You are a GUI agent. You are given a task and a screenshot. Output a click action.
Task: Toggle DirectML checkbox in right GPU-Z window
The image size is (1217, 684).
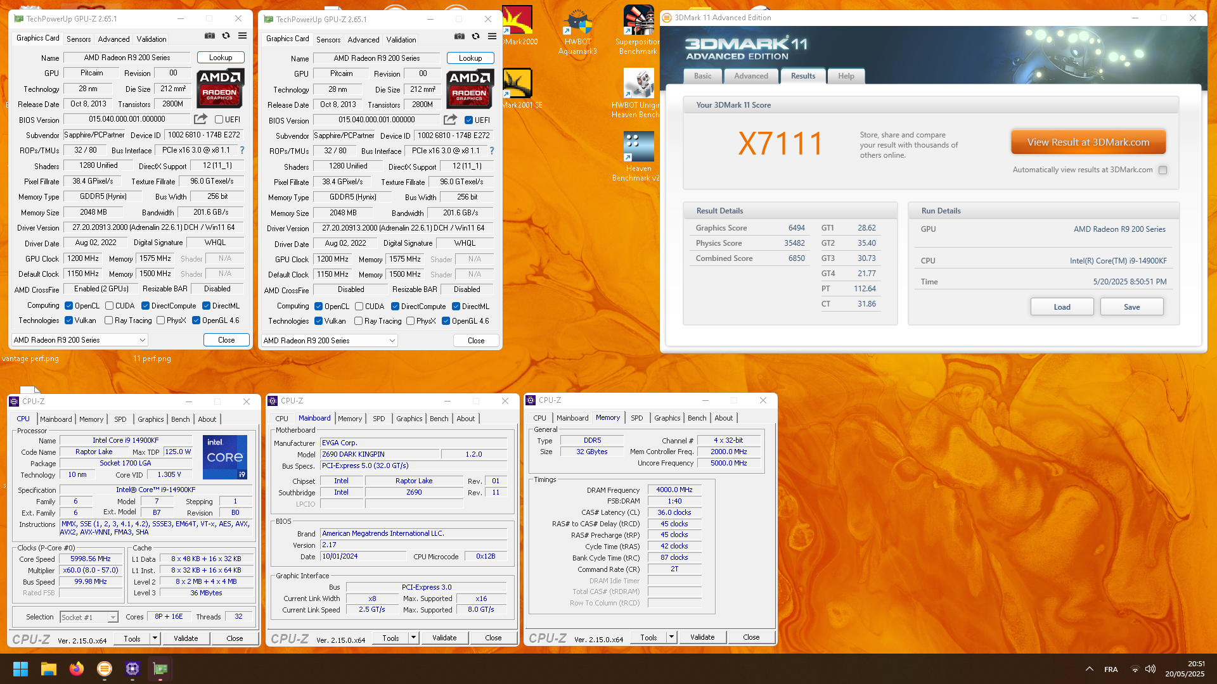(x=455, y=307)
